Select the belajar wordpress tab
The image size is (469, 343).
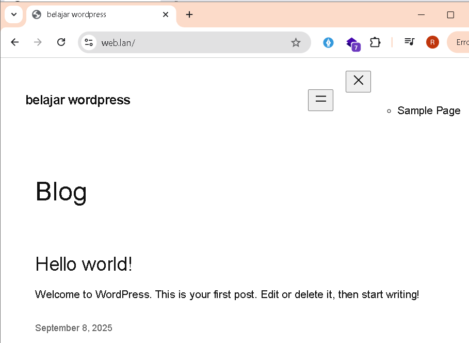(x=93, y=14)
